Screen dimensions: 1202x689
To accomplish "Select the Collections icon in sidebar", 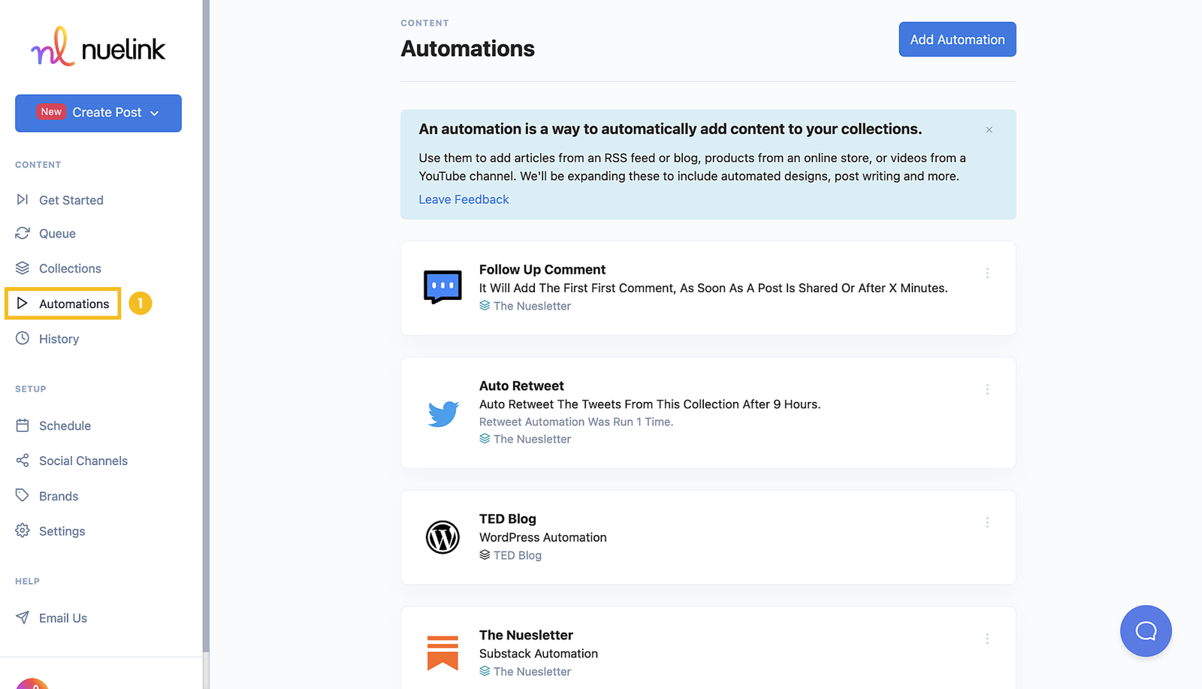I will [23, 267].
